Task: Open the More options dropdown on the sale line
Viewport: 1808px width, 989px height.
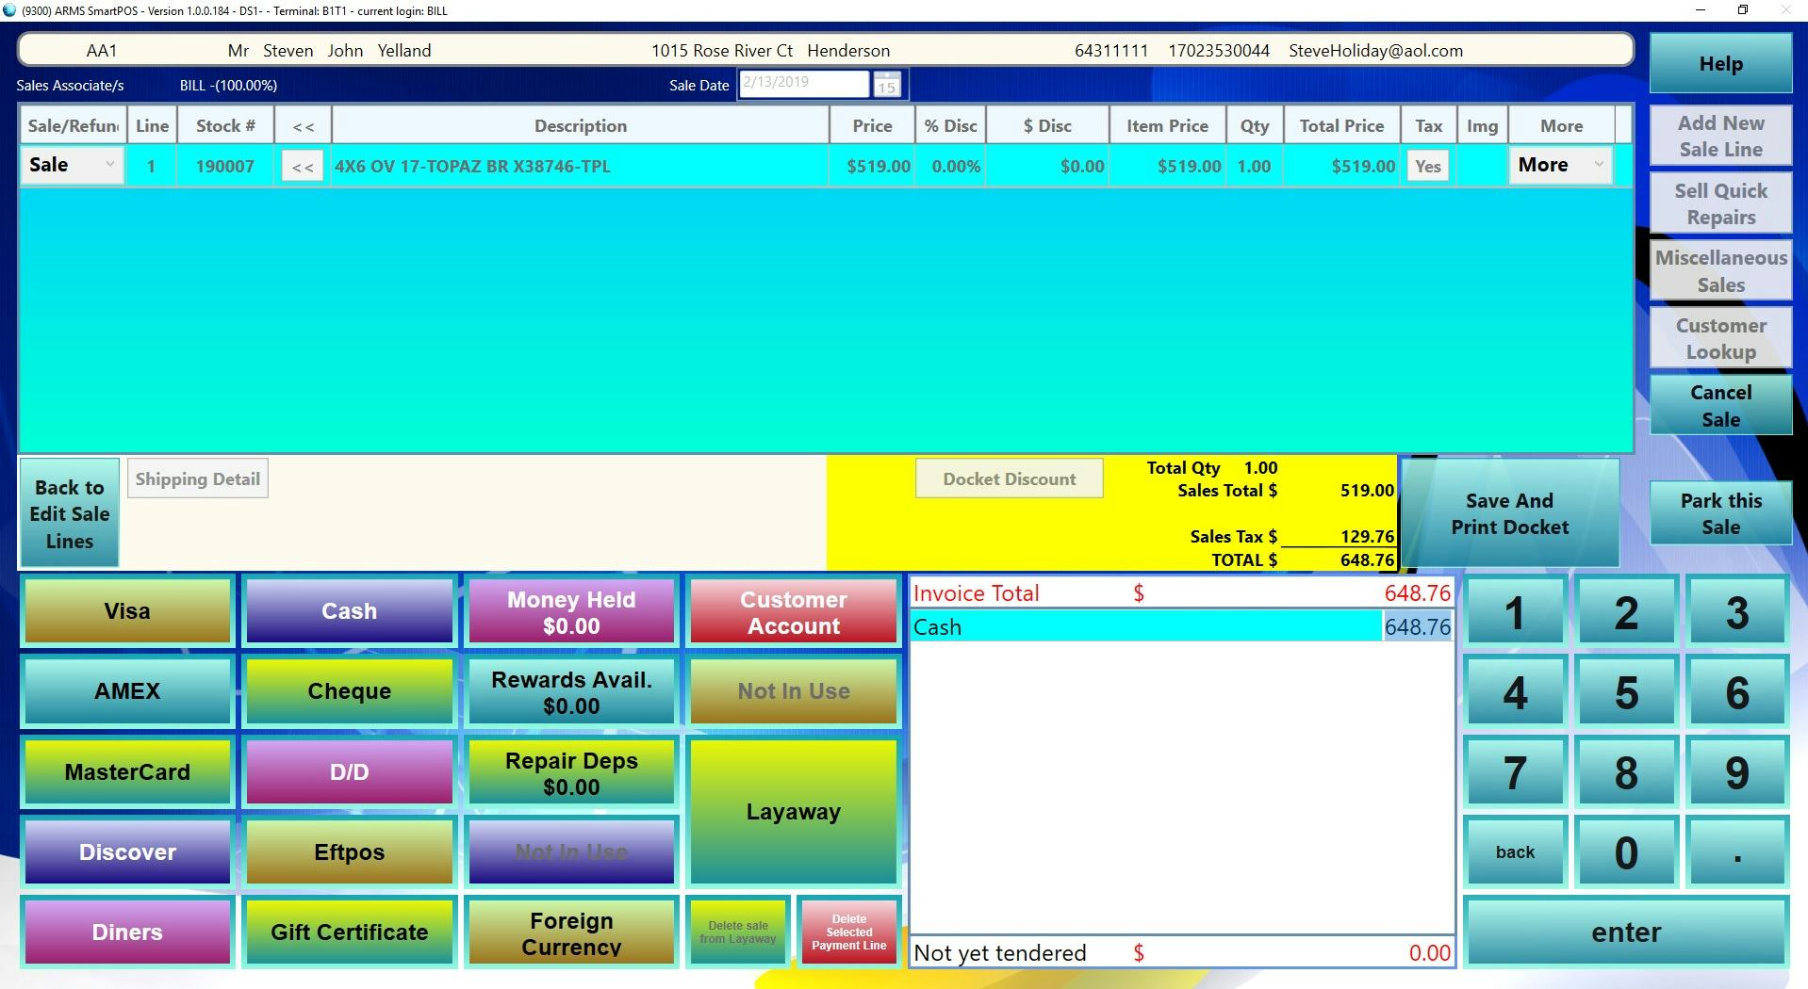Action: coord(1559,165)
